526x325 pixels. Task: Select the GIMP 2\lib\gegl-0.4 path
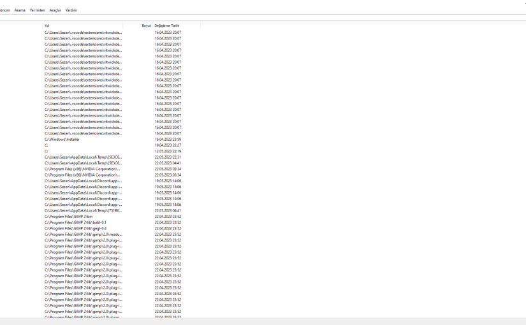(x=75, y=228)
